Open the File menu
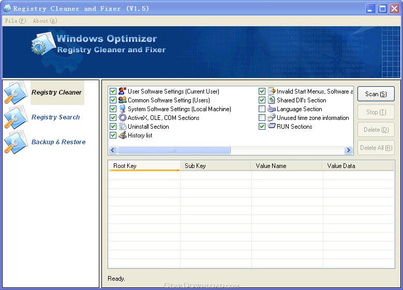 click(16, 21)
